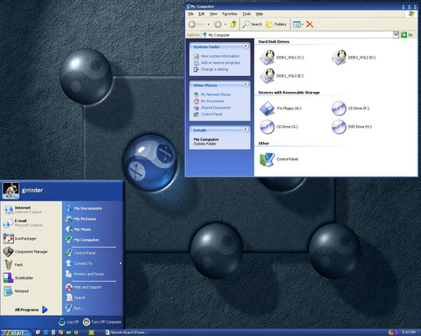Expand the Address bar dropdown
Image resolution: width=421 pixels, height=336 pixels.
tap(396, 35)
